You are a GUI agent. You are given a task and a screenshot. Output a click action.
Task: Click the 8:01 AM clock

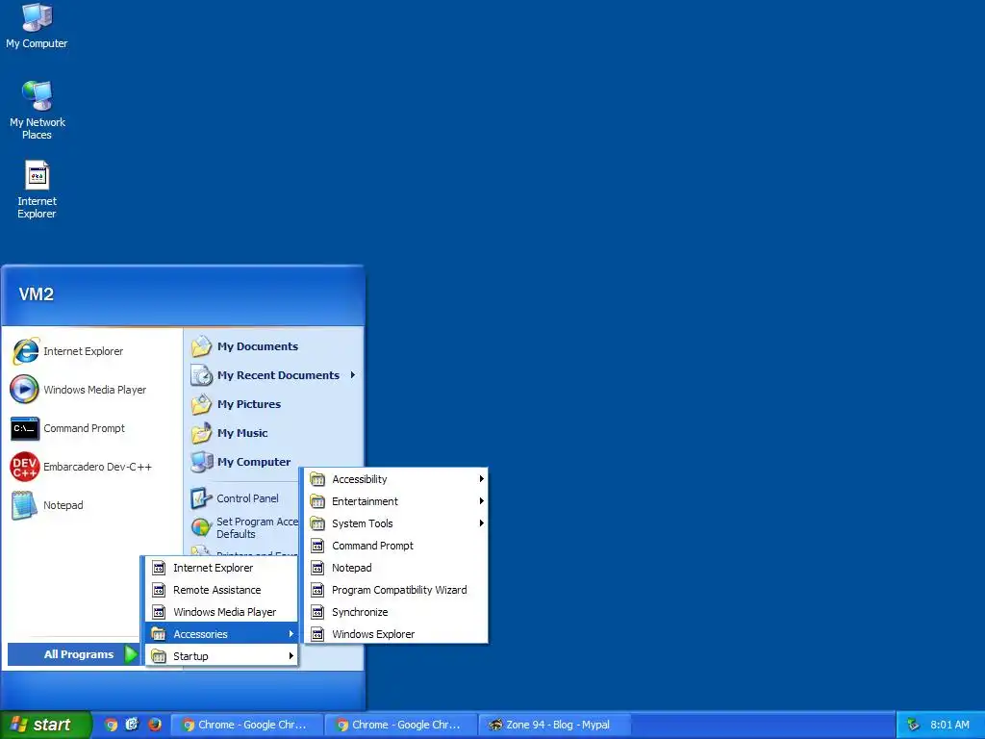pos(949,725)
